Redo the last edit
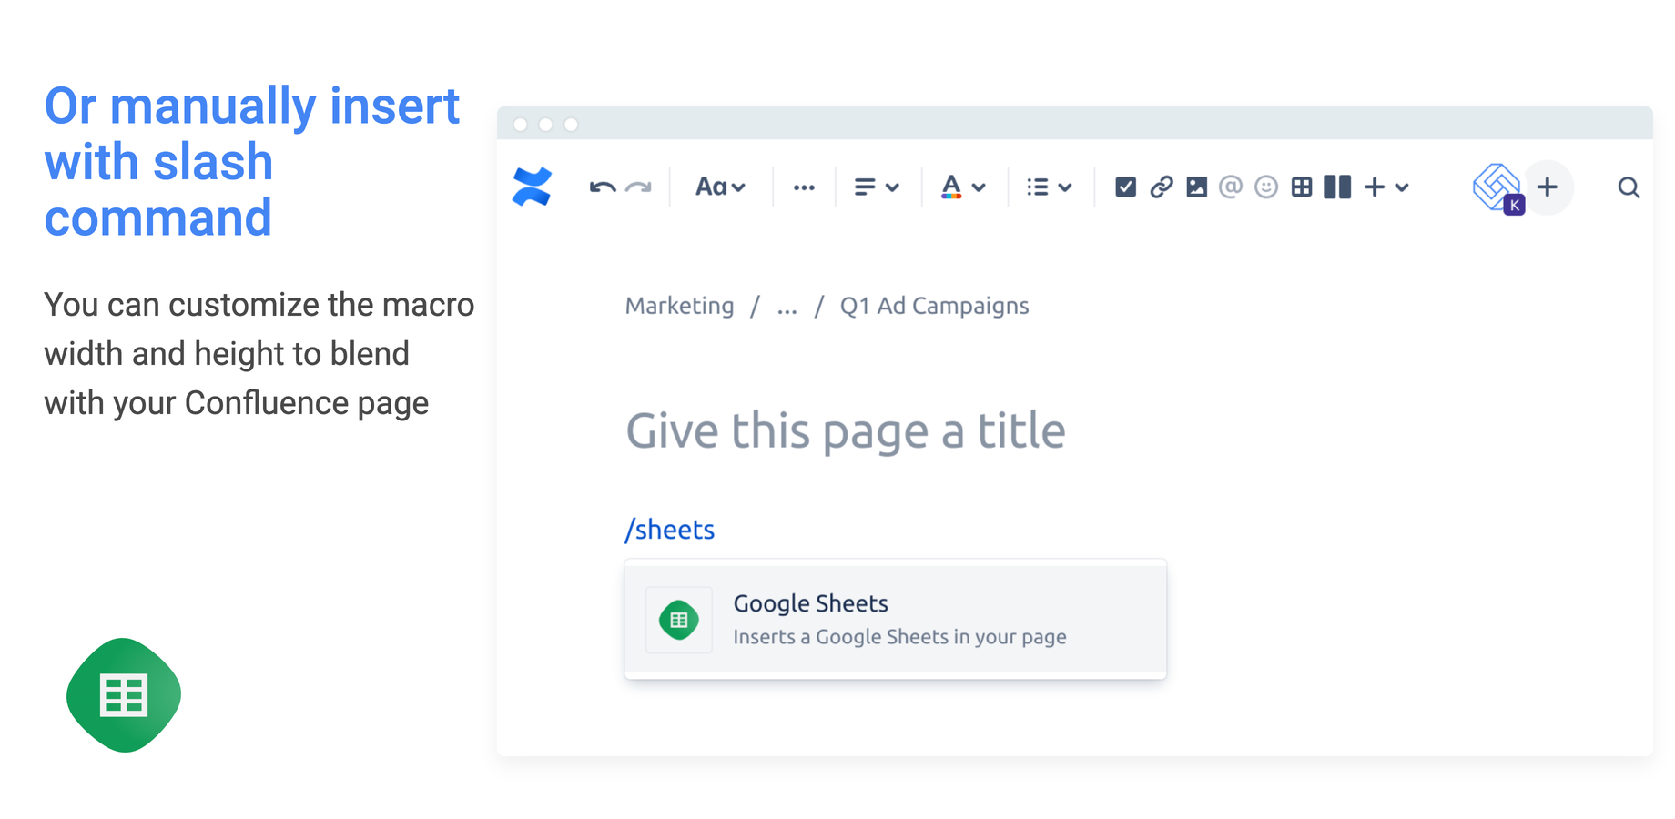Viewport: 1675px width, 819px height. point(639,187)
